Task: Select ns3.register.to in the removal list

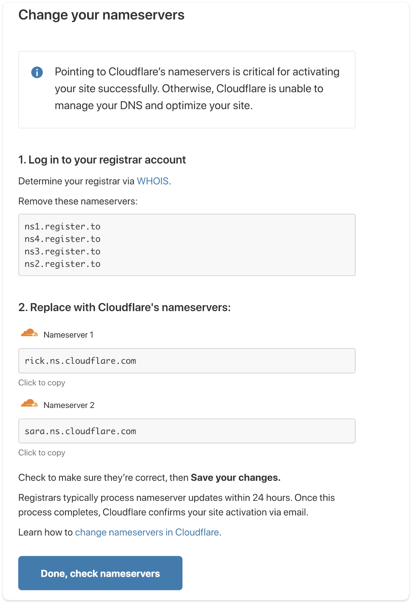Action: 63,251
